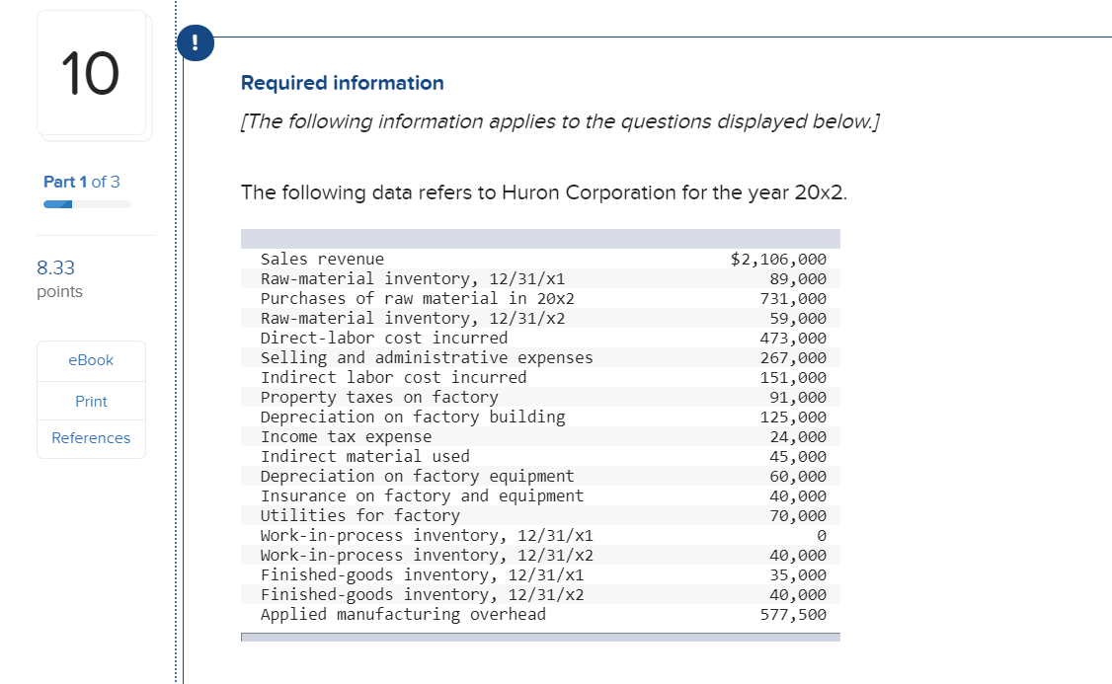Click the Direct-labor cost incurred row
Image resolution: width=1112 pixels, height=684 pixels.
pyautogui.click(x=540, y=339)
